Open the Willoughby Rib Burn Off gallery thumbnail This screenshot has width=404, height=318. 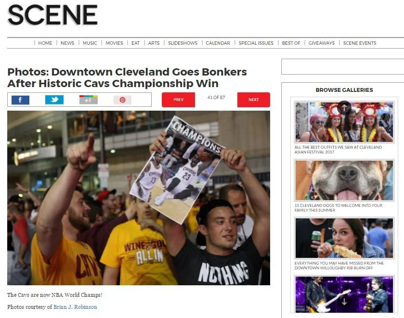point(344,238)
